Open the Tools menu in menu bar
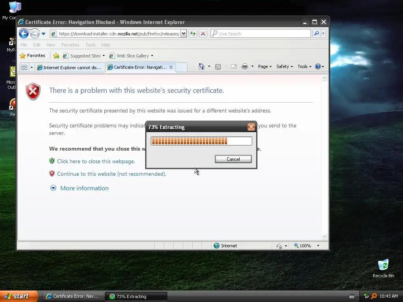 (x=90, y=45)
